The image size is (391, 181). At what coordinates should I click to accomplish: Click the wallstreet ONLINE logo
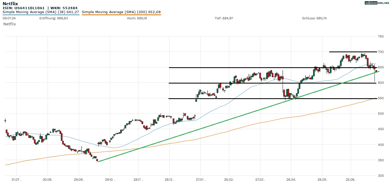377,3
